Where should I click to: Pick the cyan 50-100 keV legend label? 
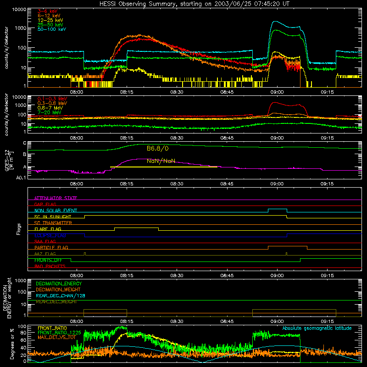tap(52, 29)
